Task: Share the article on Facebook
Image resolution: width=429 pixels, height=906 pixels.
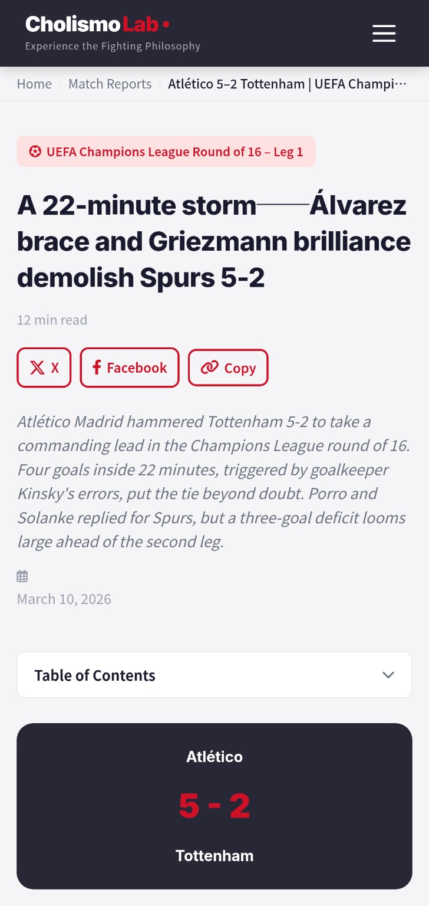Action: 130,367
